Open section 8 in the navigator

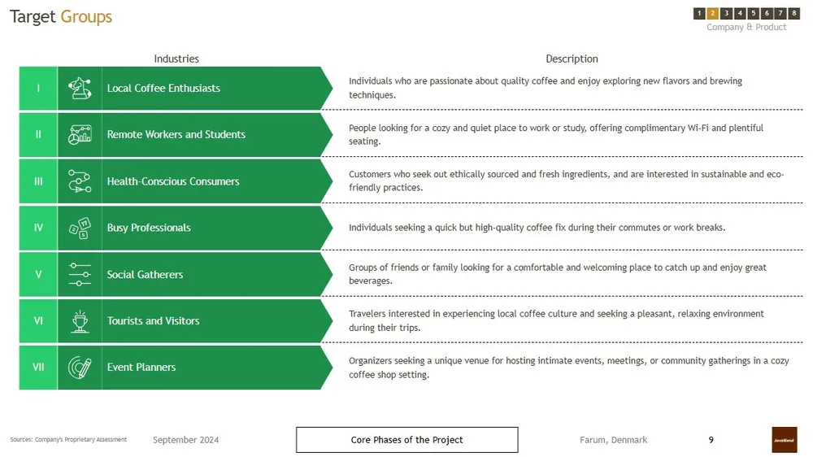[x=794, y=14]
